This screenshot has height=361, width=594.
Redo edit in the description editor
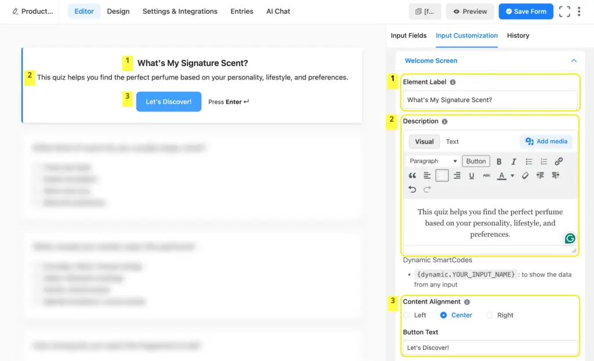(x=427, y=189)
